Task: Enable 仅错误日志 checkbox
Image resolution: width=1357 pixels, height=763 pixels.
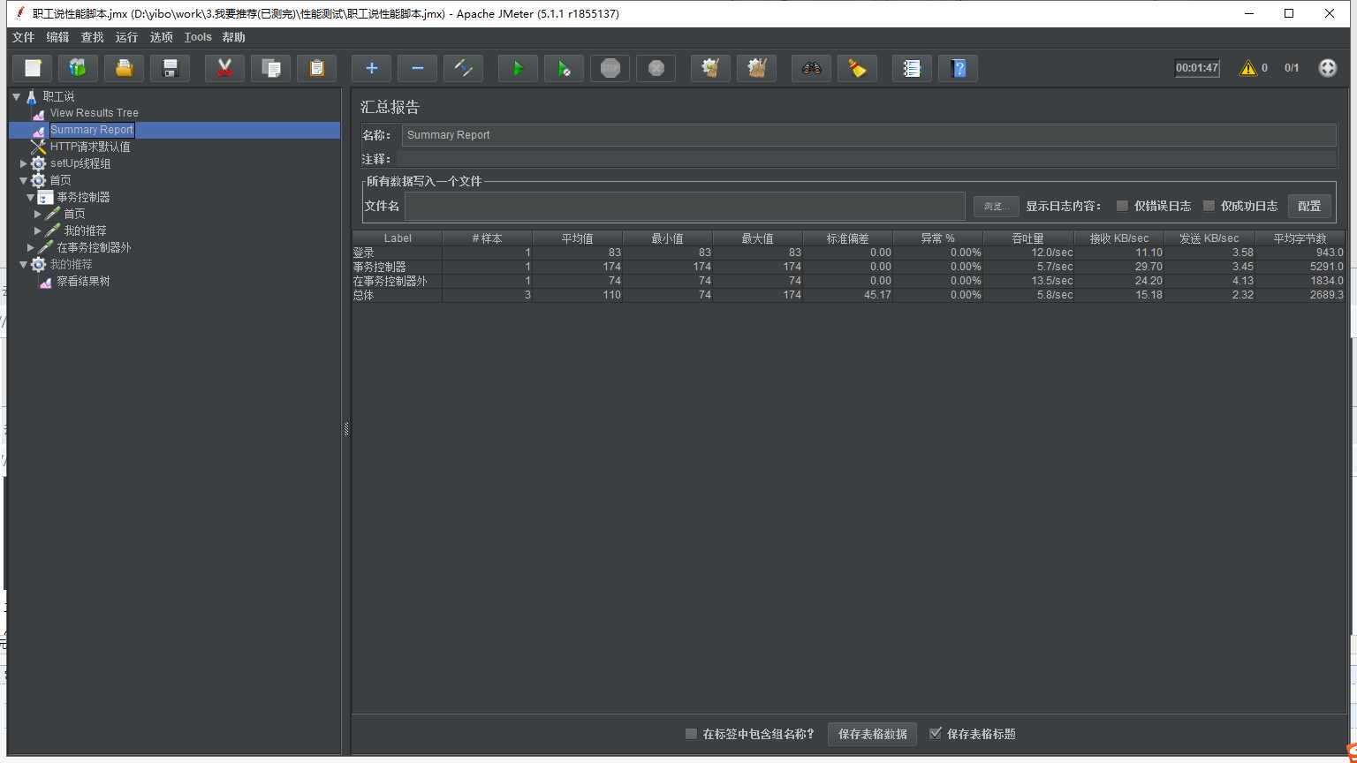Action: tap(1122, 206)
